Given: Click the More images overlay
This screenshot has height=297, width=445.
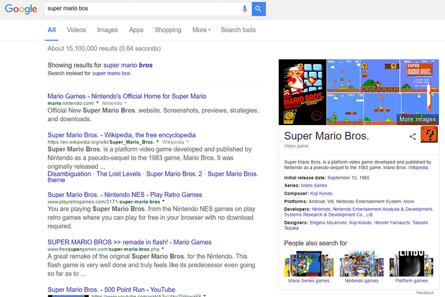Looking at the screenshot, I should [x=417, y=119].
